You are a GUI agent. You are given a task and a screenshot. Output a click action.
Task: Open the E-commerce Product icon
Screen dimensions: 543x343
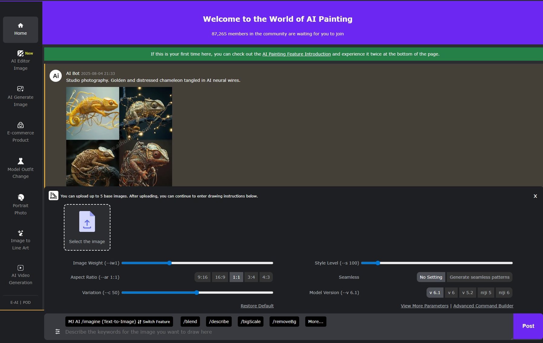[x=21, y=125]
